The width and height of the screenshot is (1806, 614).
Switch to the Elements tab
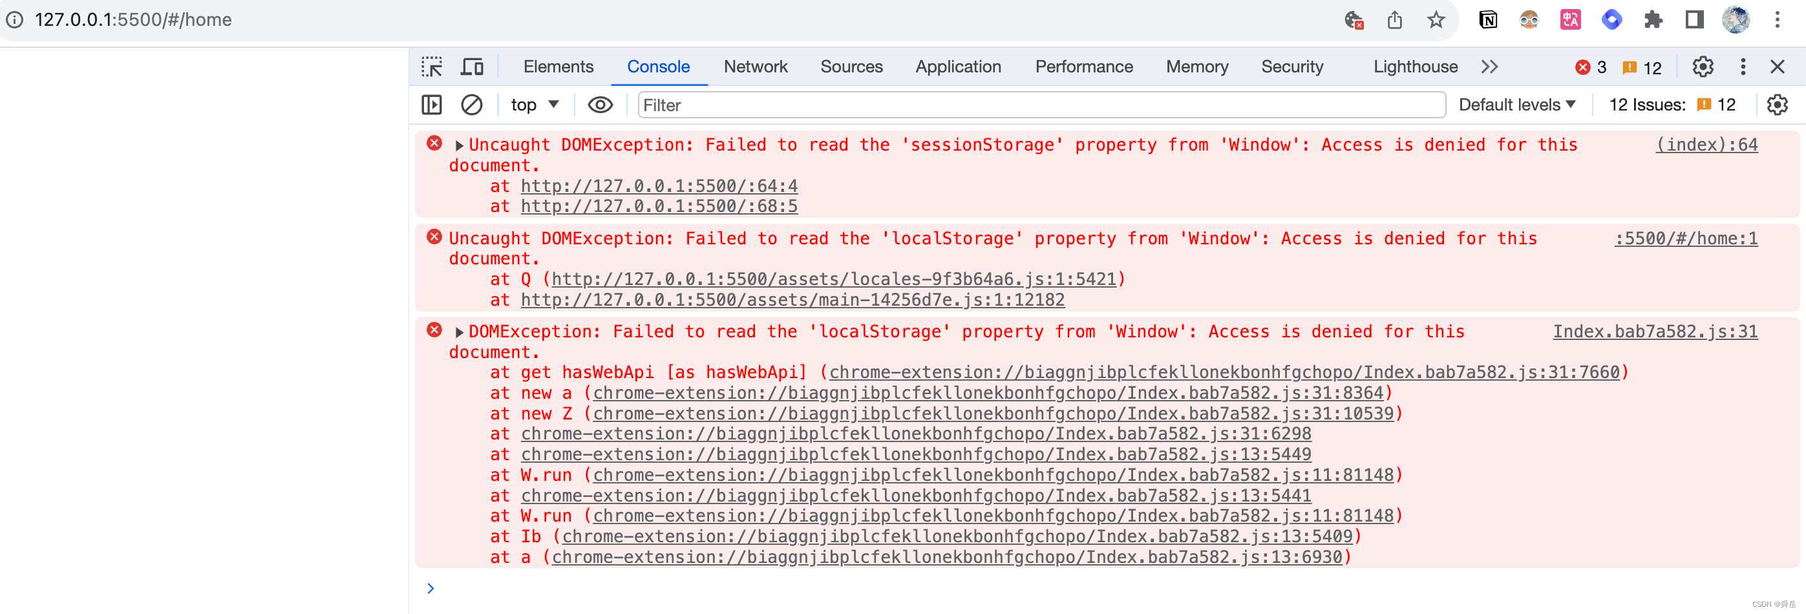pyautogui.click(x=558, y=67)
